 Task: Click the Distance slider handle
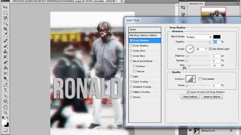click(x=187, y=56)
